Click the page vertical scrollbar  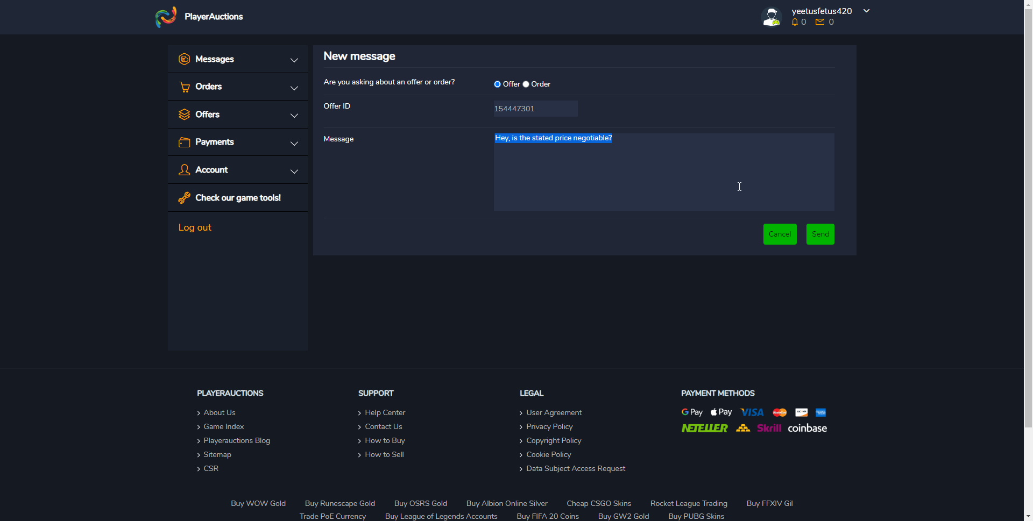(x=1028, y=215)
